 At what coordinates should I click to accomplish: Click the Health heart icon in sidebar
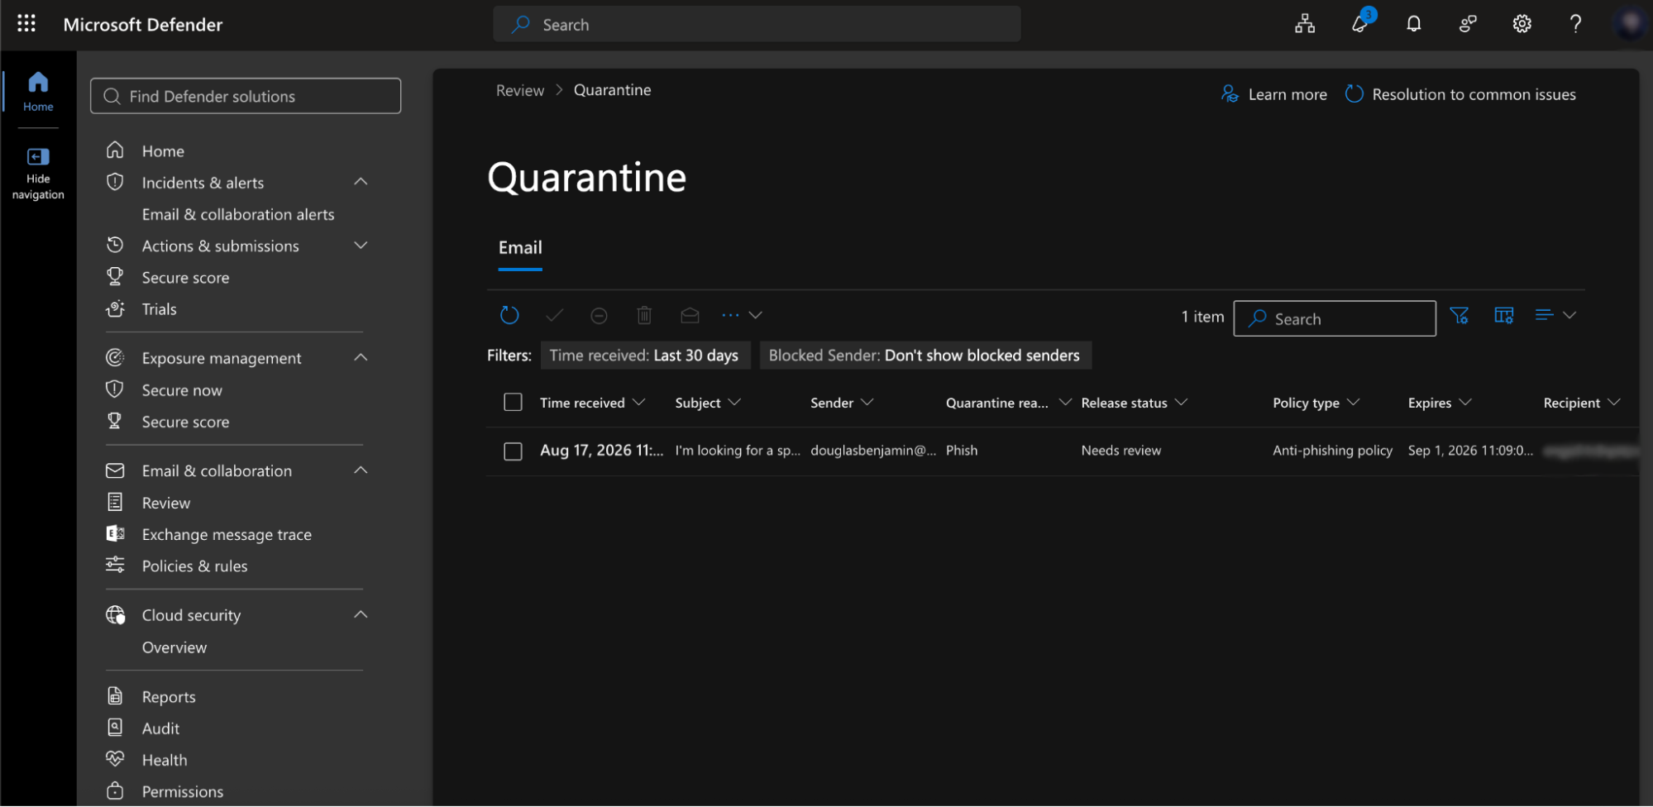tap(115, 759)
